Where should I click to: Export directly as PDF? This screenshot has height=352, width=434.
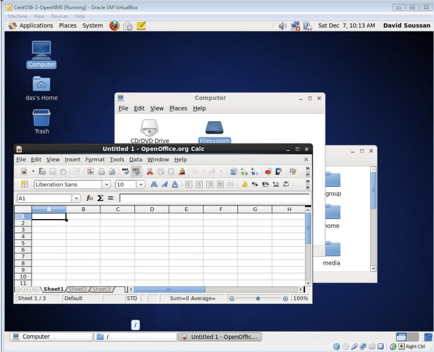click(91, 171)
